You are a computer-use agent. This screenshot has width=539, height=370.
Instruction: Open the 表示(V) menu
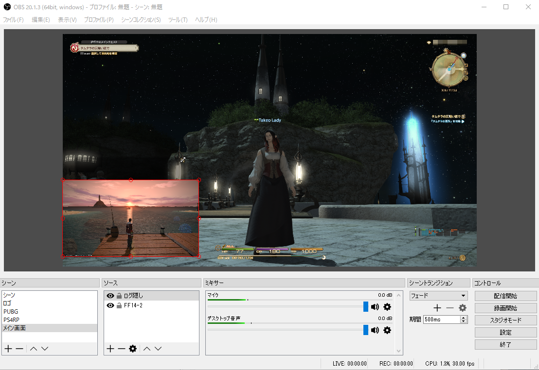tap(67, 19)
